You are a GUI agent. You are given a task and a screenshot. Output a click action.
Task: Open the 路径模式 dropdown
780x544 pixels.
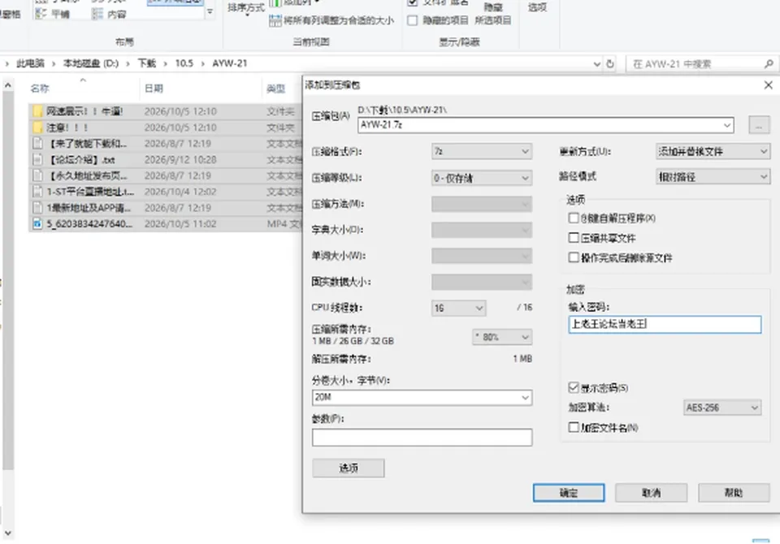coord(713,176)
